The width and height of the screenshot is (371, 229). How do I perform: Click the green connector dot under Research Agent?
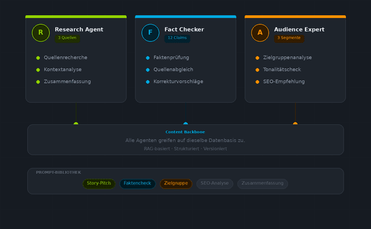pos(76,123)
